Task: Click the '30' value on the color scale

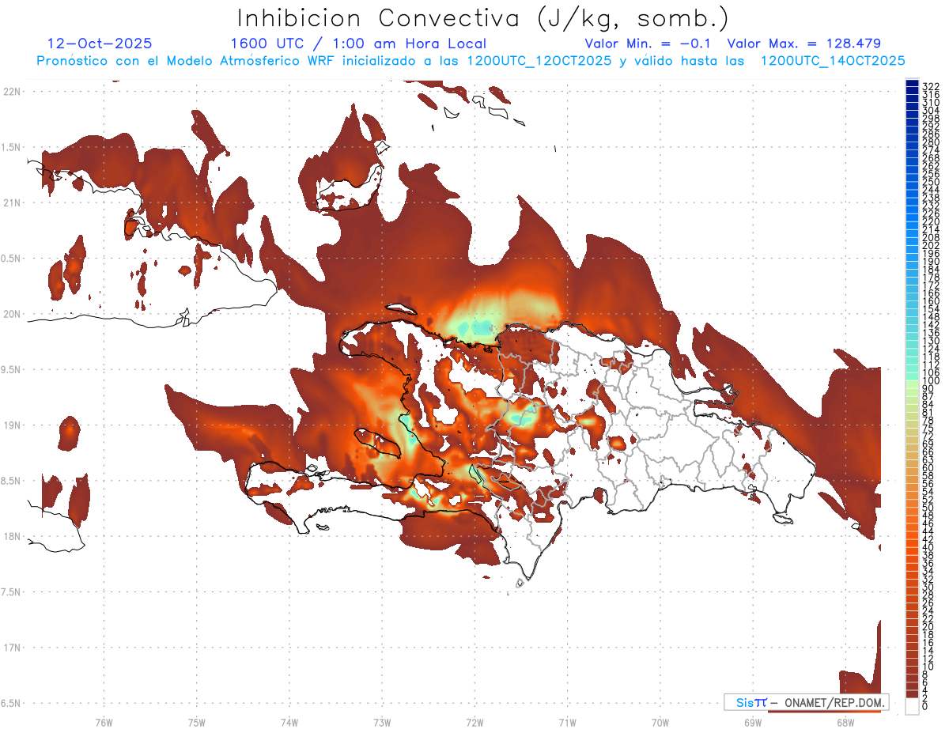Action: 928,588
